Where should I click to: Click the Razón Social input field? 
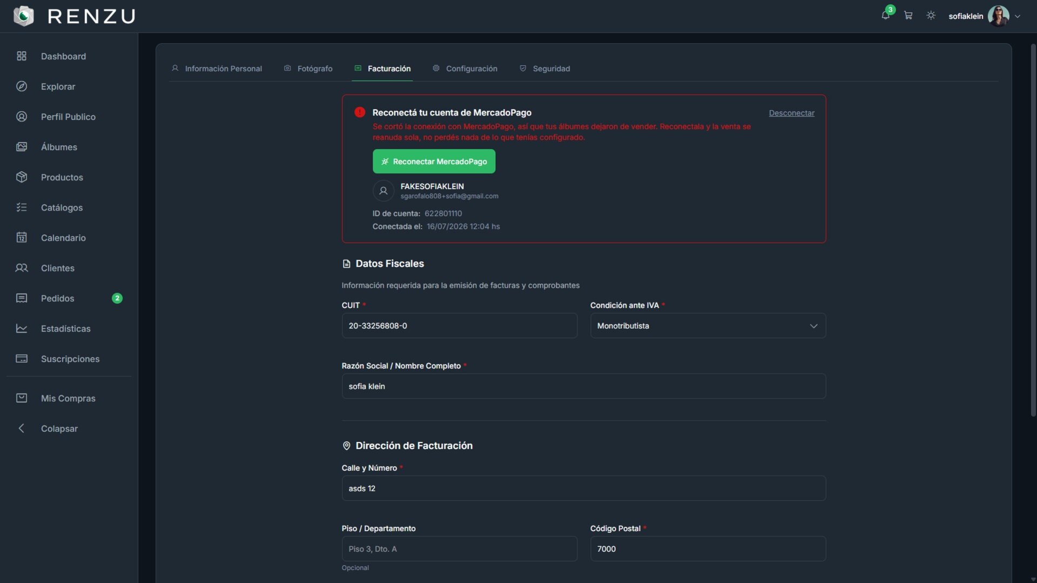pyautogui.click(x=583, y=386)
